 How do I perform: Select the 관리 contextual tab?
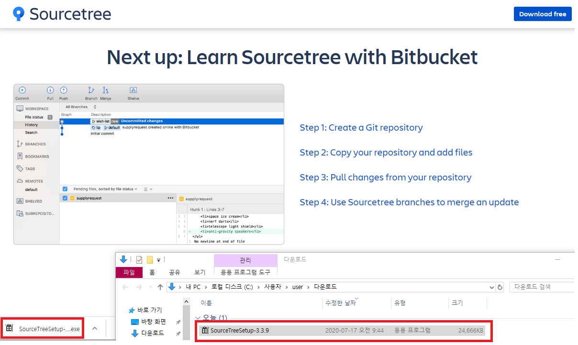(245, 260)
